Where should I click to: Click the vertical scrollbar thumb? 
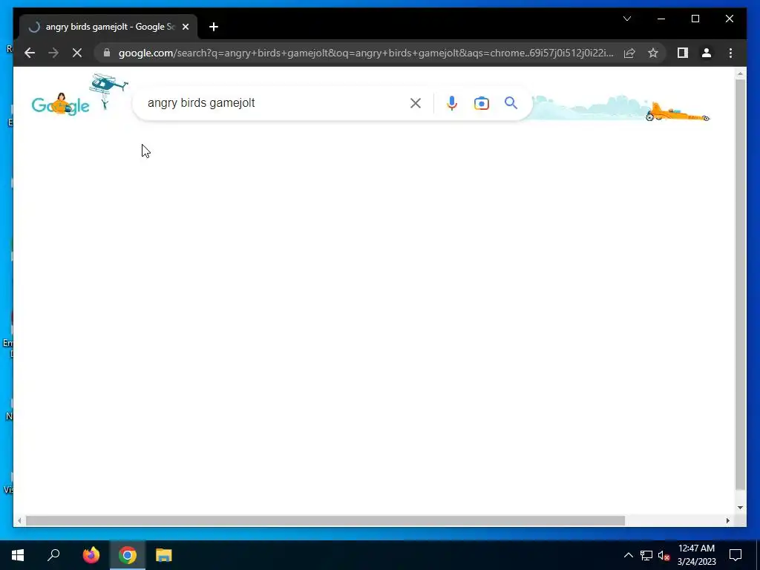click(x=740, y=284)
